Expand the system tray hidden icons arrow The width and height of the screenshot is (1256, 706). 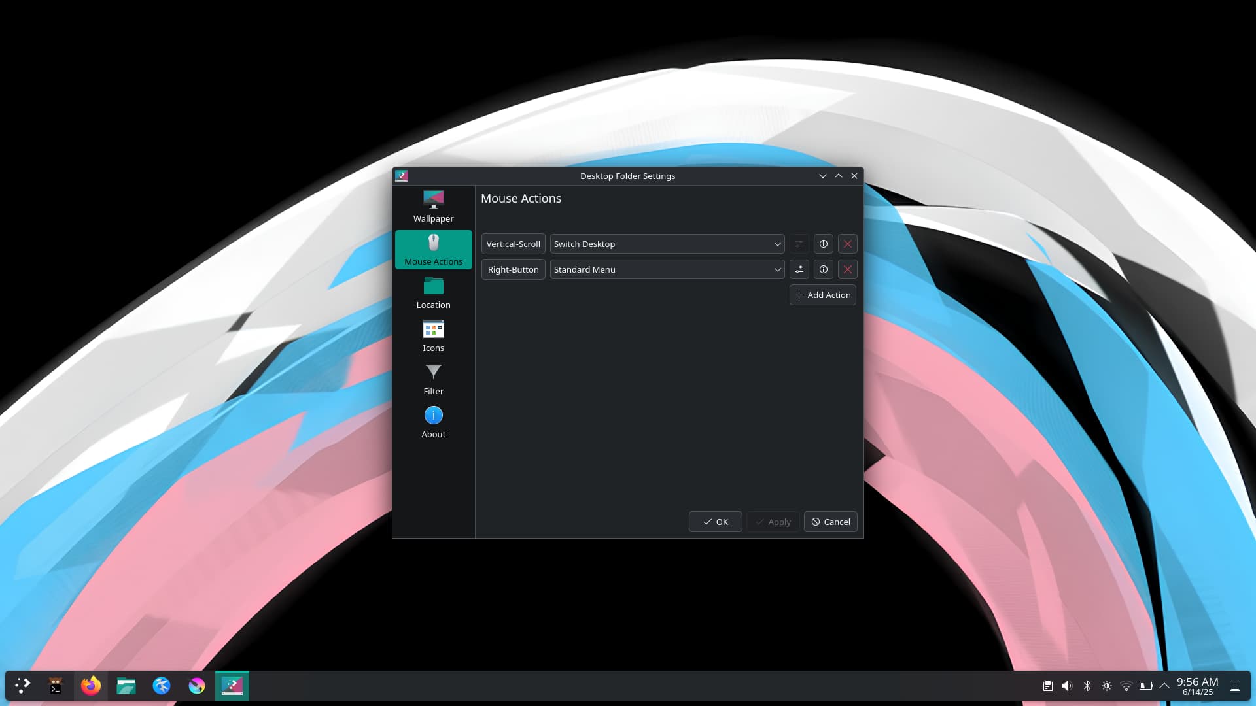(x=1164, y=686)
